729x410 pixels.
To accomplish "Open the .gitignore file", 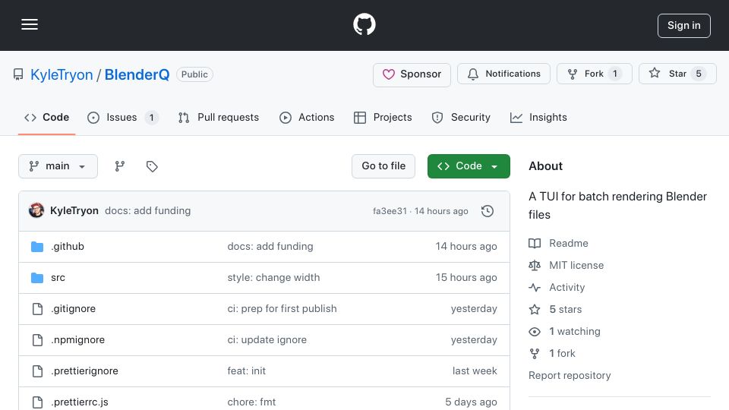I will pos(73,309).
